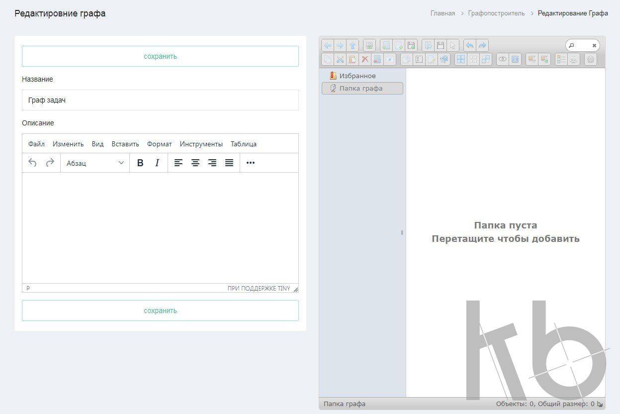Open the Графопостроитель breadcrumb link
Screen dimensions: 620x414
(x=496, y=13)
